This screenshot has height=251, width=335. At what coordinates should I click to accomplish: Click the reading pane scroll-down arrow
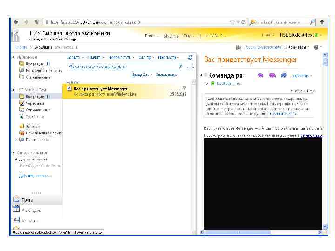[x=325, y=226]
